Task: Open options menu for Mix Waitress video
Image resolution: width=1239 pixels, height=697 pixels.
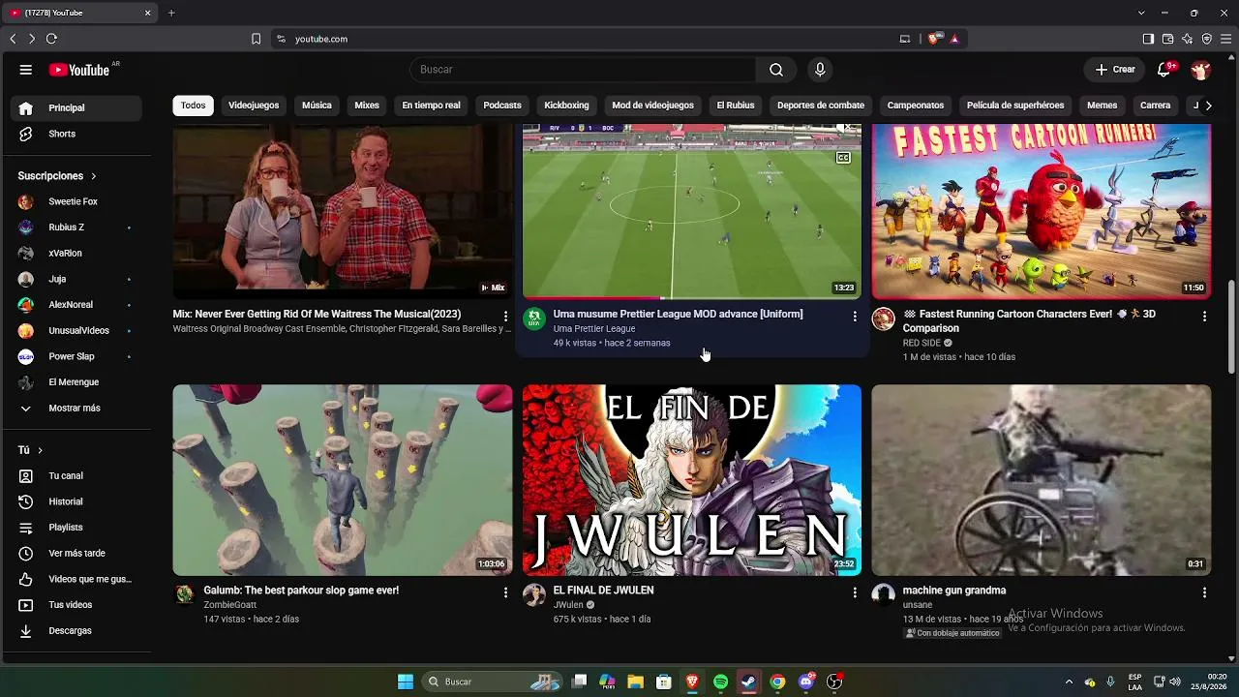Action: point(505,317)
